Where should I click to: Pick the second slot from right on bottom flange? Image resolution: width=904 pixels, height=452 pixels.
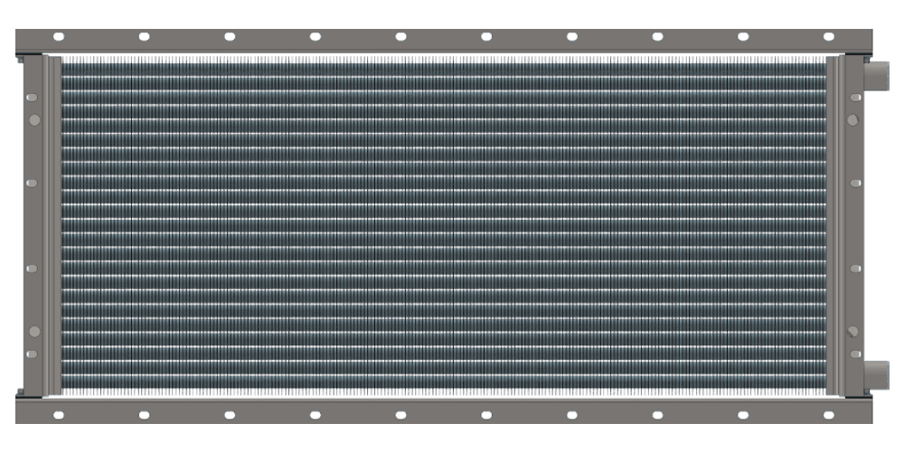click(742, 415)
